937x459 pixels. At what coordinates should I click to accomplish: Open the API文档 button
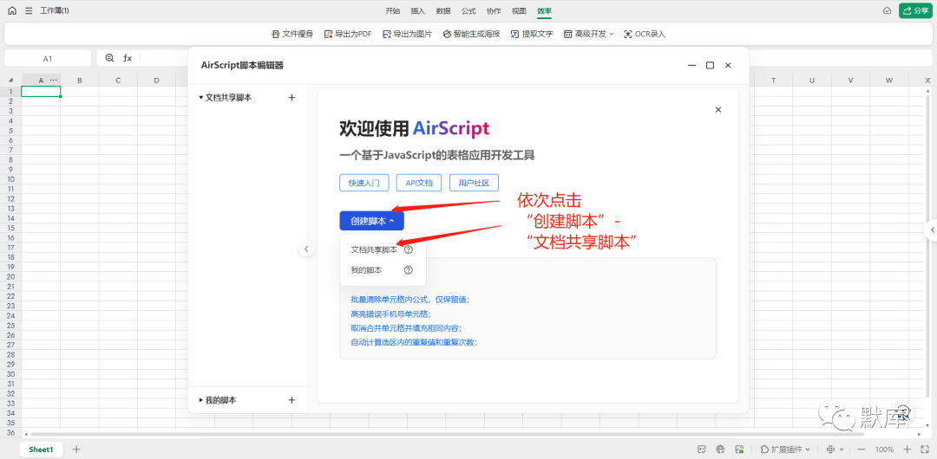tap(418, 184)
